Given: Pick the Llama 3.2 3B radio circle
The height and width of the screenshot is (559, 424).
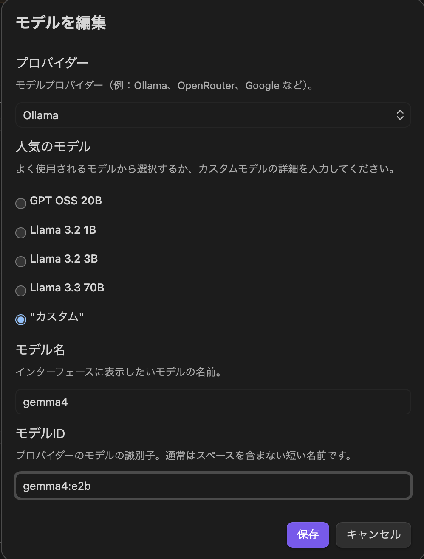Looking at the screenshot, I should (21, 262).
